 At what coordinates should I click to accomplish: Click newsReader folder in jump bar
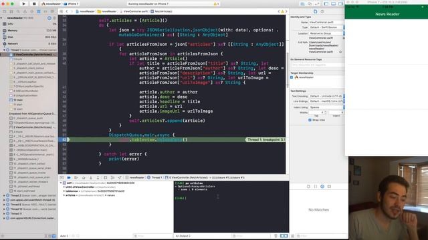107,11
